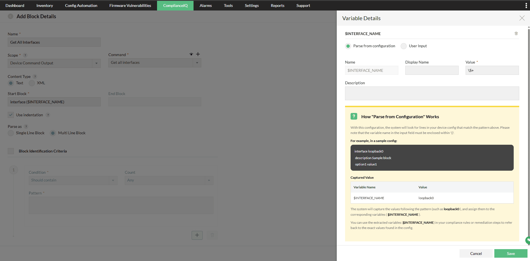Add a criteria row with the plus button
Screen dimensions: 530x261
click(x=197, y=235)
